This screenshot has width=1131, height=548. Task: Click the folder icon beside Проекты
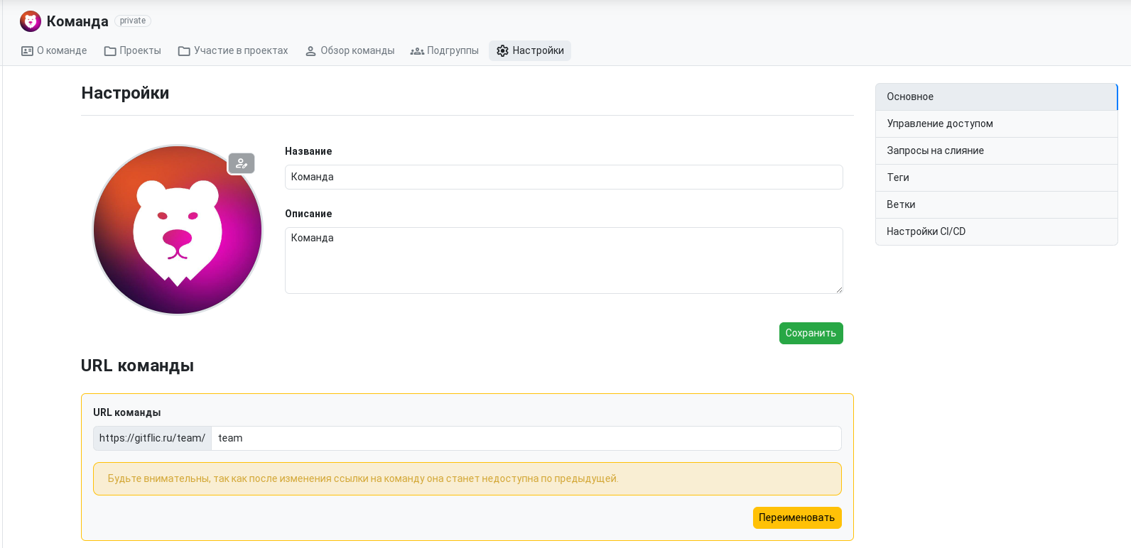pos(110,51)
